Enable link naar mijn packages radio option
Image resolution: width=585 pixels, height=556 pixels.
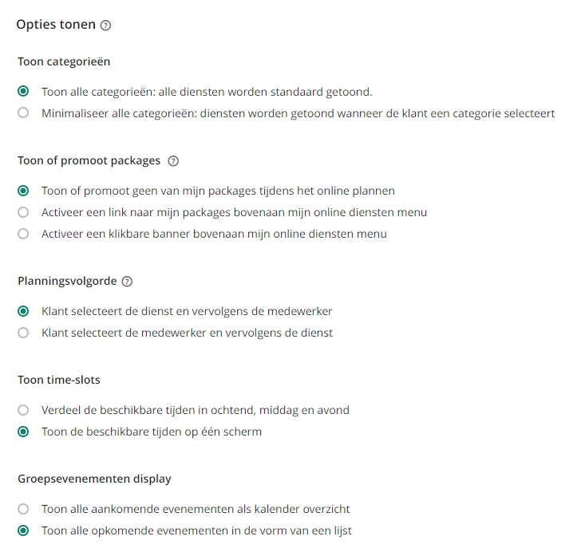[x=23, y=212]
